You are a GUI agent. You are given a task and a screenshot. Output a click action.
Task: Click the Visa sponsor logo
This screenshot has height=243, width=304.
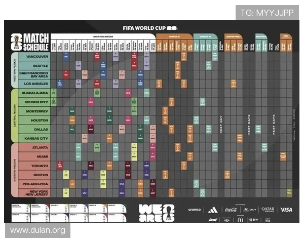tap(286, 210)
